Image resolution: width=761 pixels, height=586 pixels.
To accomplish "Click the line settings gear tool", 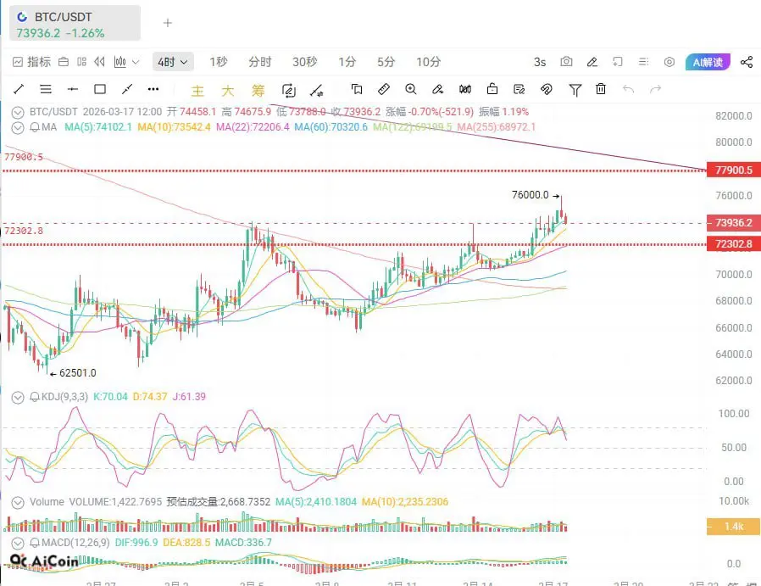I will click(317, 90).
